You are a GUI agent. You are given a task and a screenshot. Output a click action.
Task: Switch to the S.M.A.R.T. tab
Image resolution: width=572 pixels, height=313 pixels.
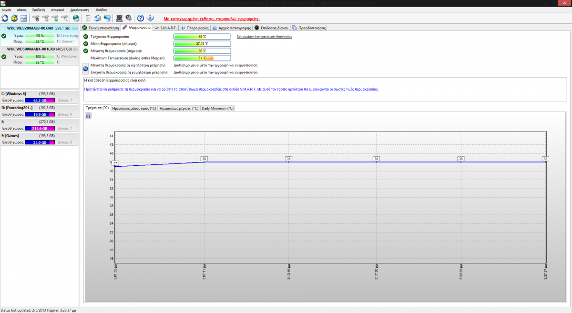point(165,28)
